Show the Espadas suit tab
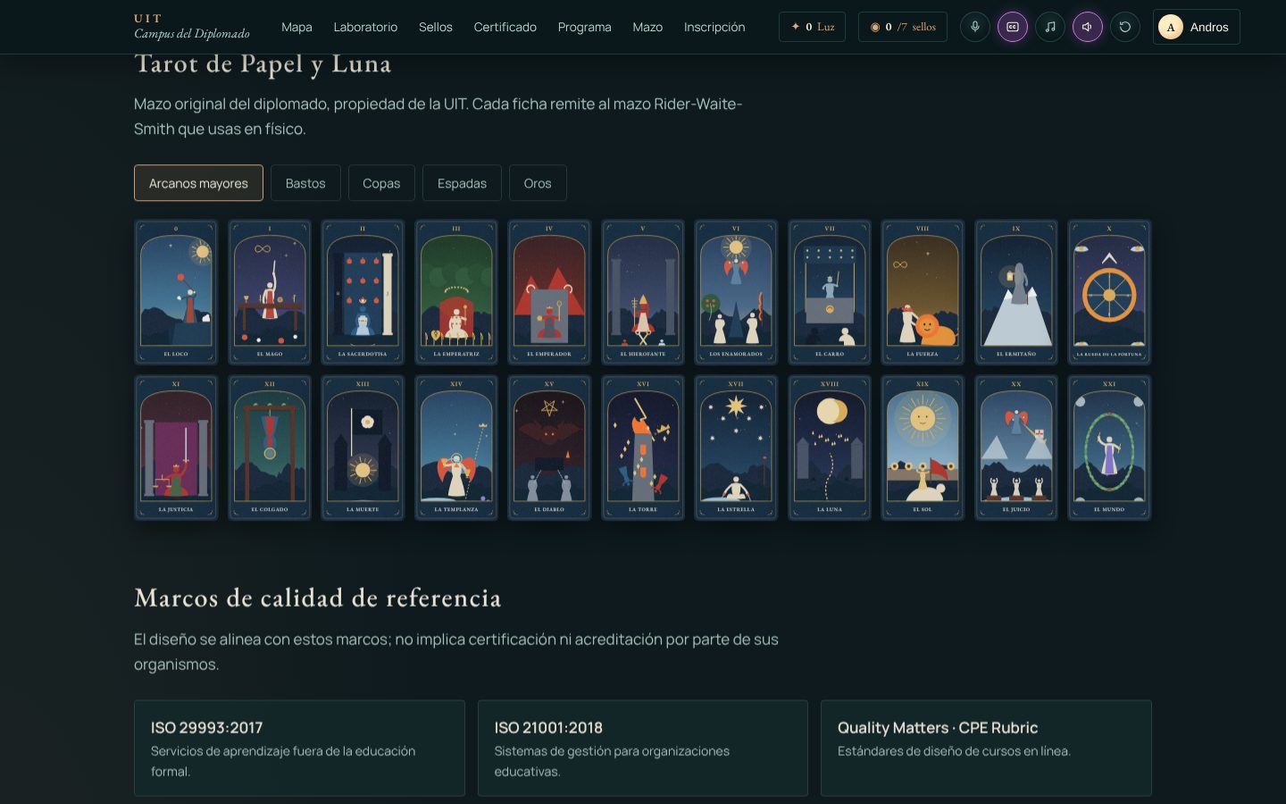This screenshot has height=804, width=1286. pyautogui.click(x=462, y=183)
